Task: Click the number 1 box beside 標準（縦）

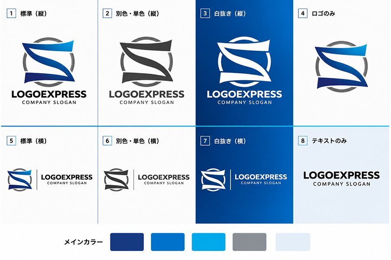Action: [11, 13]
